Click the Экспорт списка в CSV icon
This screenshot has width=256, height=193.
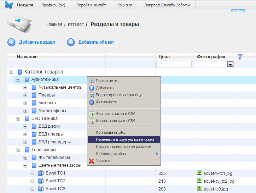coord(92,114)
